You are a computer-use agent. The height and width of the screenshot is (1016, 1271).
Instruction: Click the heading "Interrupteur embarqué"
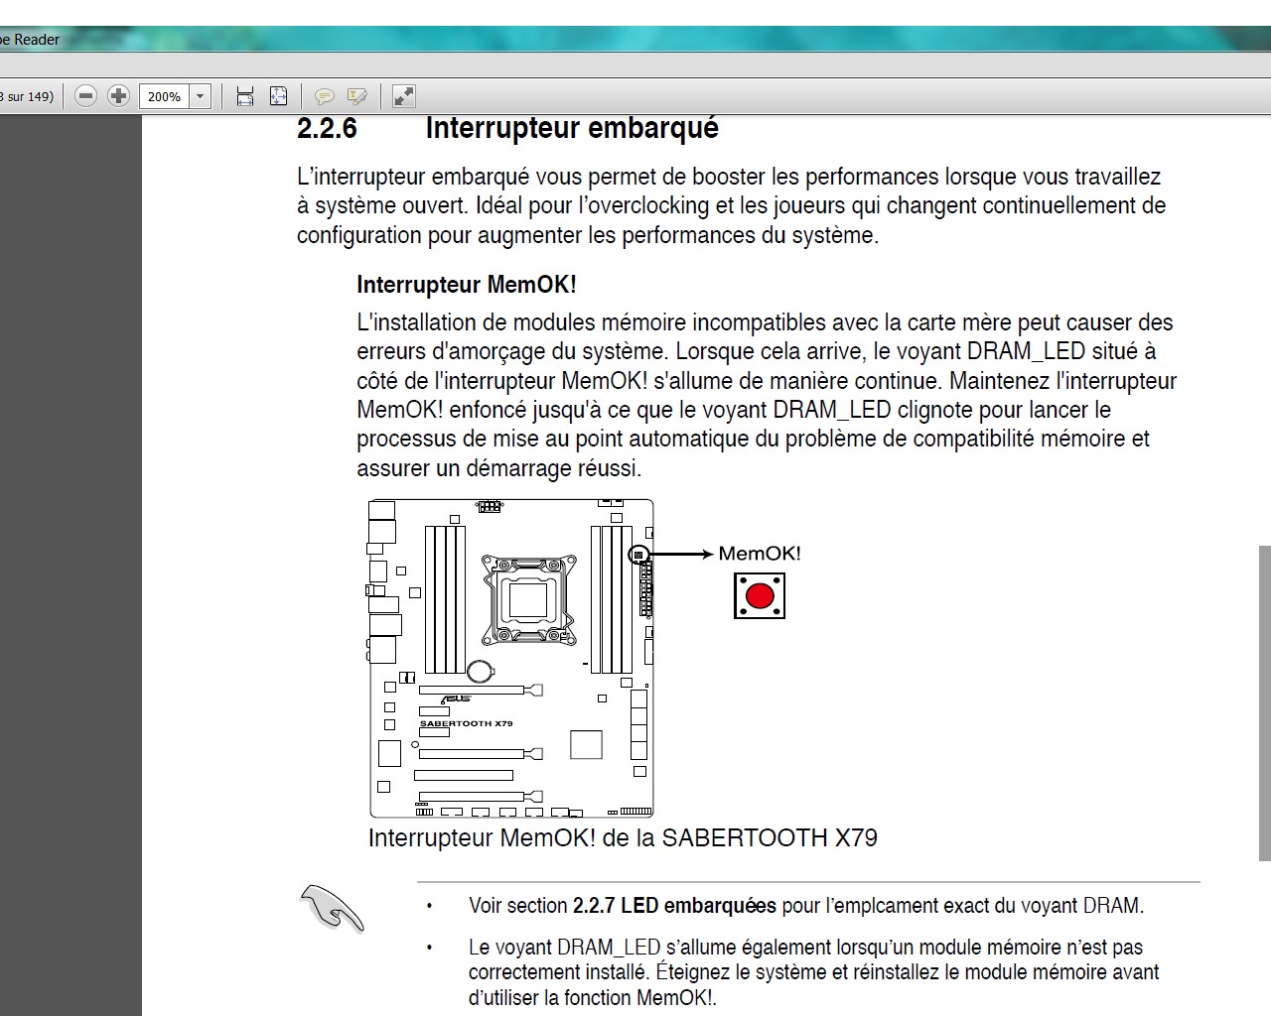point(572,128)
